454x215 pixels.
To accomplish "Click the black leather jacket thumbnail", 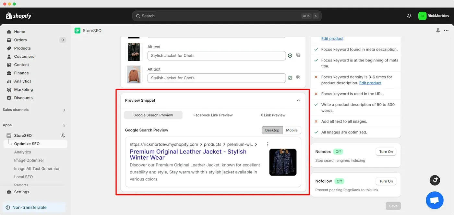I will point(134,52).
